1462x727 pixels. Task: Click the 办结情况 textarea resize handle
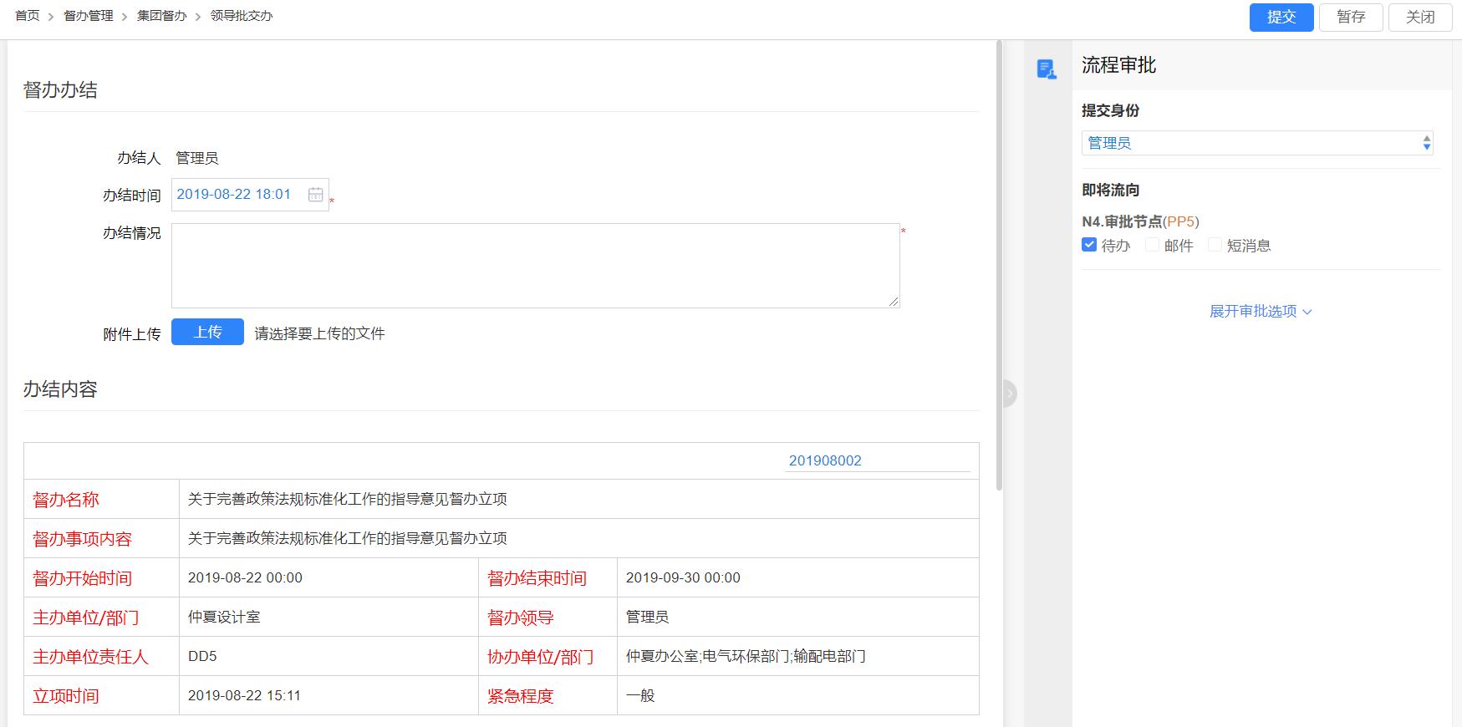pos(894,302)
